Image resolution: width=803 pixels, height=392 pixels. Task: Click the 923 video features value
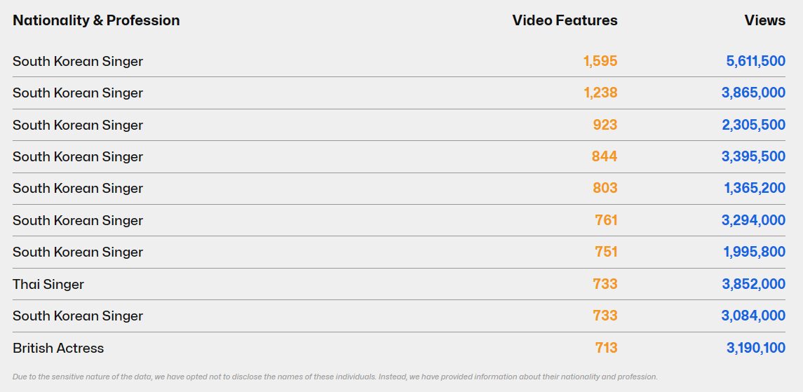coord(605,125)
